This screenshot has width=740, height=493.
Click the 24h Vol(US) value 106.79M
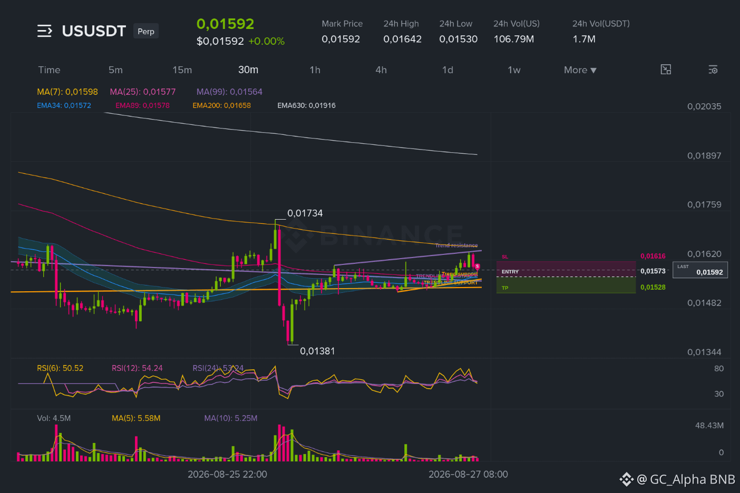click(514, 39)
